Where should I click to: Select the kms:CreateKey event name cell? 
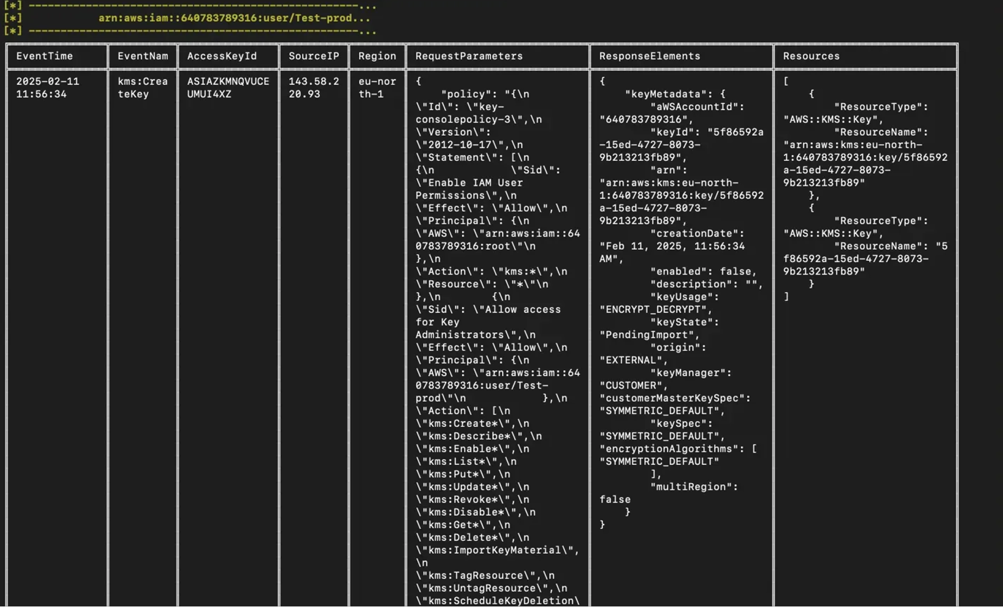[142, 88]
